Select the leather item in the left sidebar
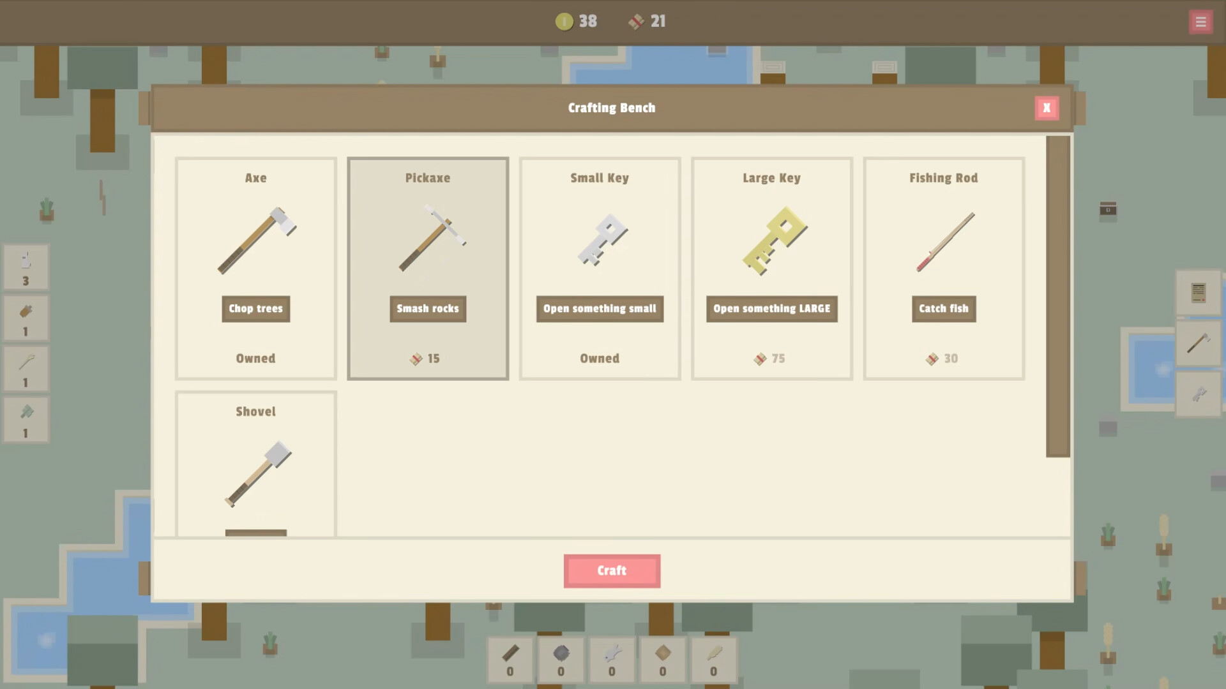This screenshot has height=689, width=1226. coord(26,318)
